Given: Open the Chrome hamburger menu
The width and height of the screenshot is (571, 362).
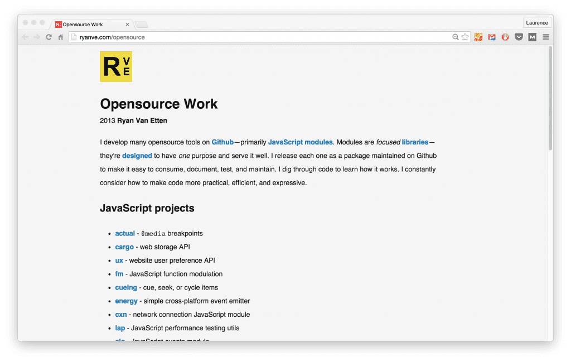Looking at the screenshot, I should [546, 37].
